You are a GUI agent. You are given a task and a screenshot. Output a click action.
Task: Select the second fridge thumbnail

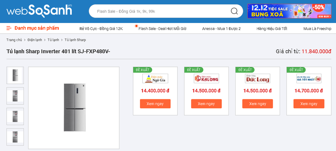[x=15, y=96]
